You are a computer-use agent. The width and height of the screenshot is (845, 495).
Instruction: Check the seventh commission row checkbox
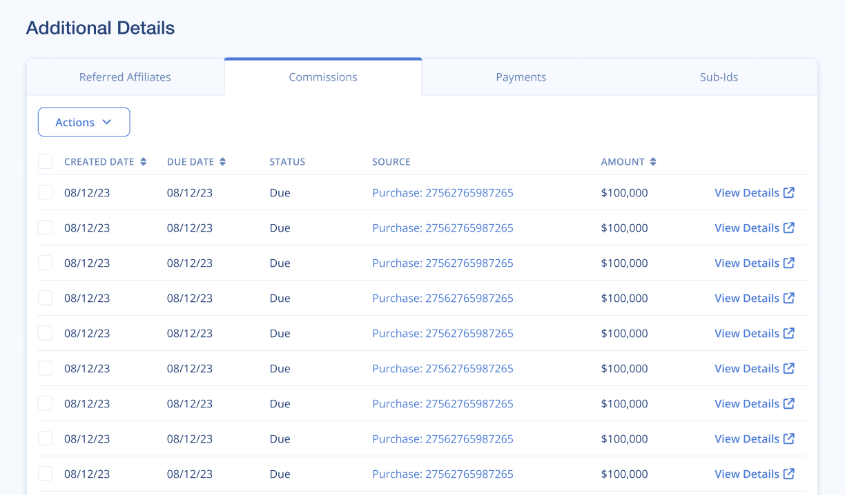[45, 404]
